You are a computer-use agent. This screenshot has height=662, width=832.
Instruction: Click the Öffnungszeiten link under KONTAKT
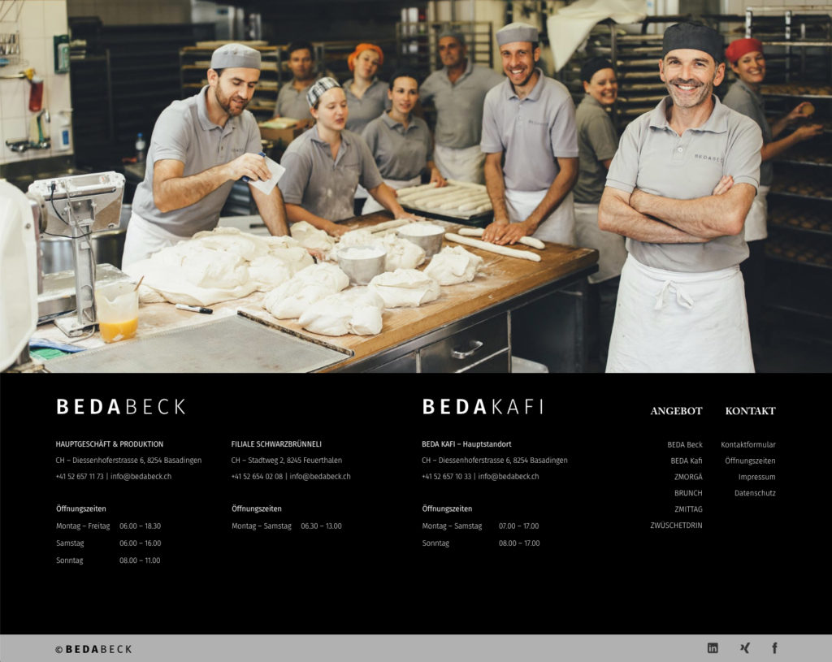(750, 461)
